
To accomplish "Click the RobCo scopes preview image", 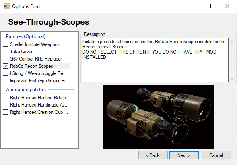I will coord(159,117).
